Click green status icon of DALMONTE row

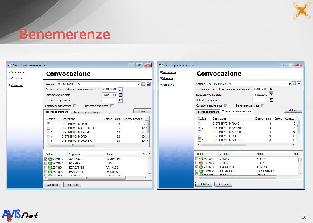[x=201, y=167]
